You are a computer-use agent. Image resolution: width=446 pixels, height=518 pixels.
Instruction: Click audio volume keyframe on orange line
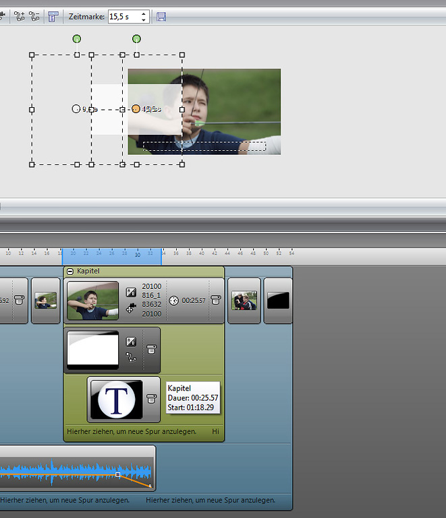pyautogui.click(x=118, y=475)
